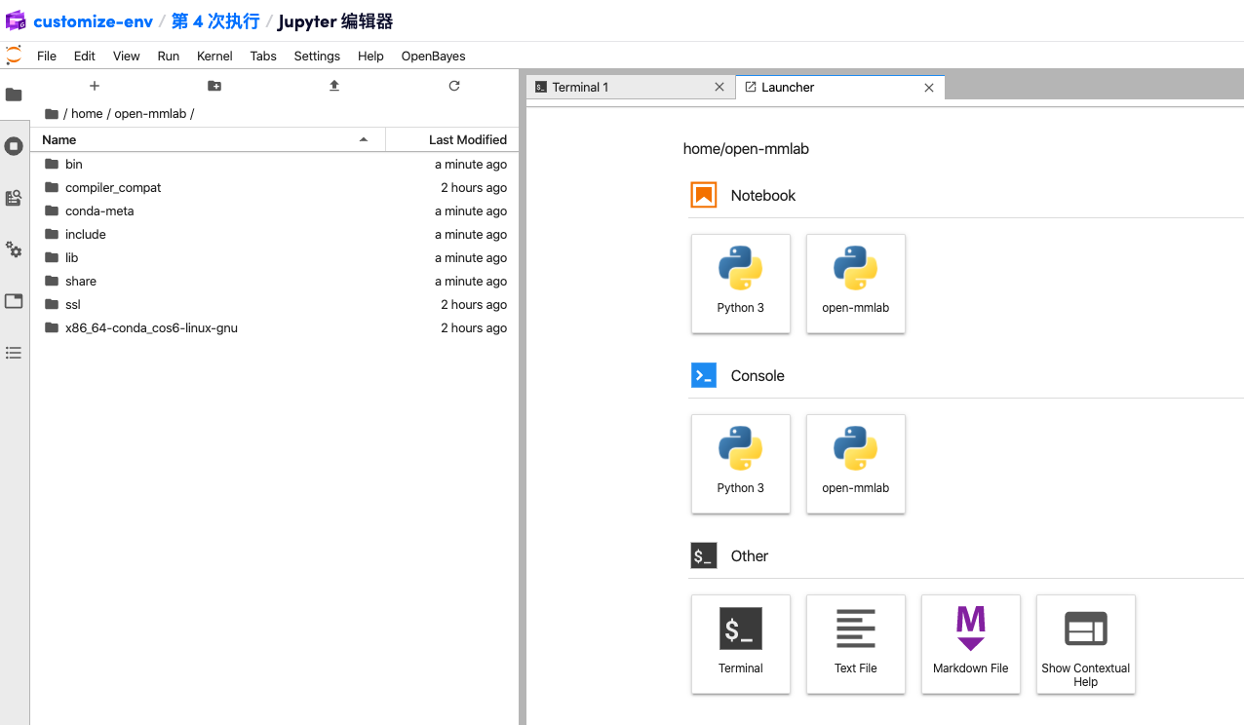
Task: Open the Kernel menu
Action: pyautogui.click(x=214, y=56)
